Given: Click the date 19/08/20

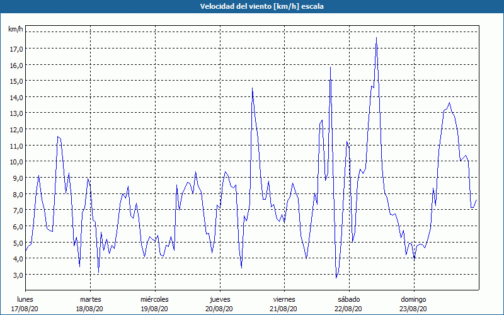Looking at the screenshot, I should pyautogui.click(x=154, y=309).
